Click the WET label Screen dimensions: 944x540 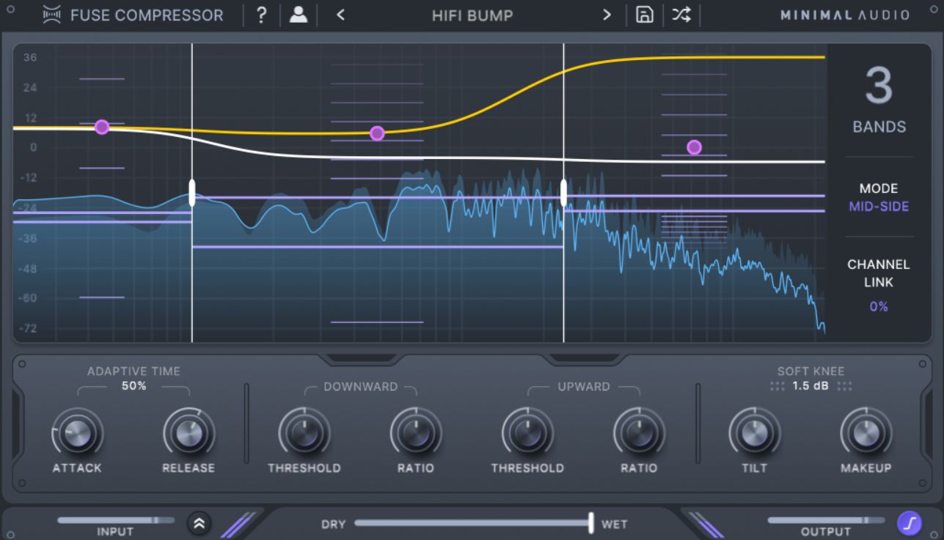[614, 524]
